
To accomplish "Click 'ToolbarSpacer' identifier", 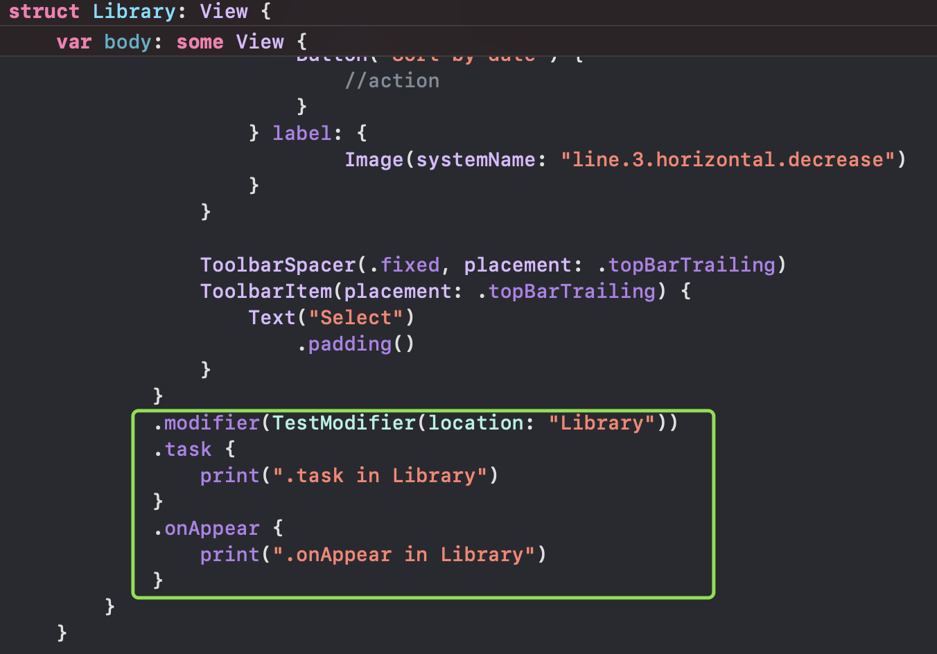I will tap(278, 265).
